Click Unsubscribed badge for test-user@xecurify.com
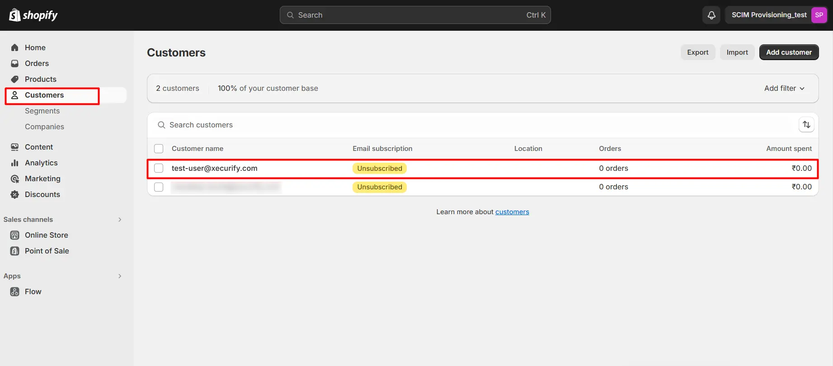 [x=379, y=168]
